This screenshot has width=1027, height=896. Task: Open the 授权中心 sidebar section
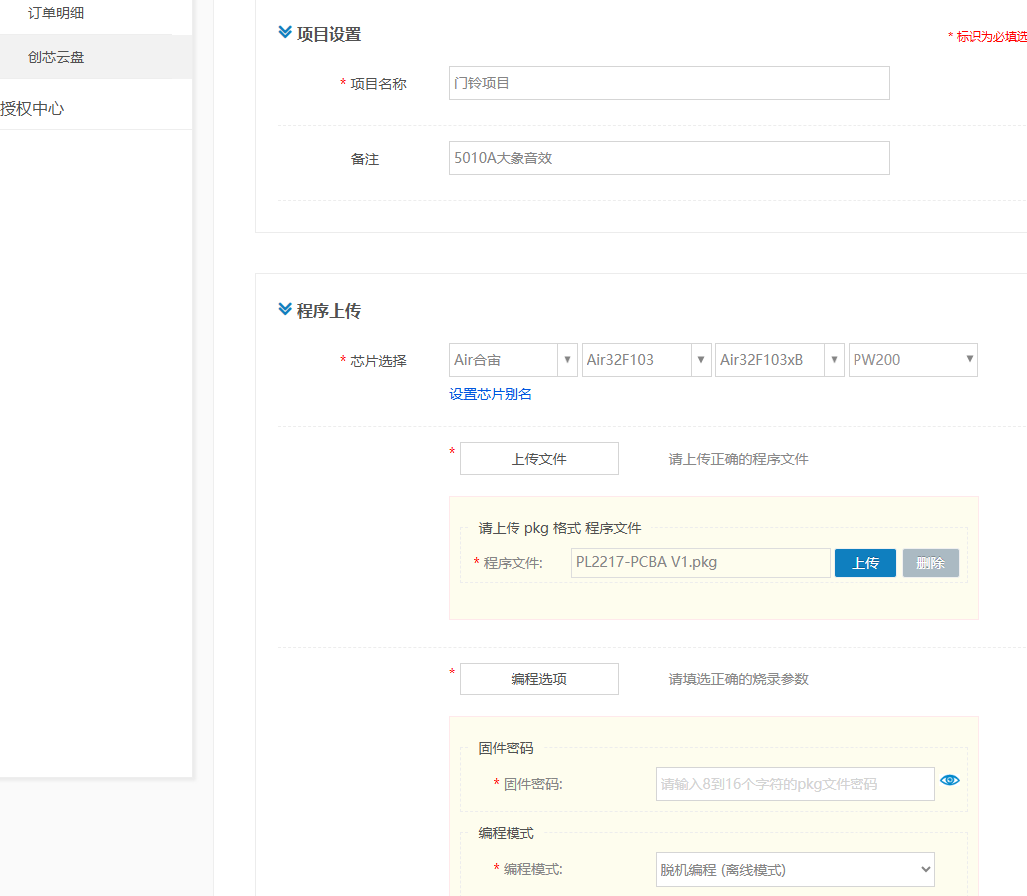32,109
